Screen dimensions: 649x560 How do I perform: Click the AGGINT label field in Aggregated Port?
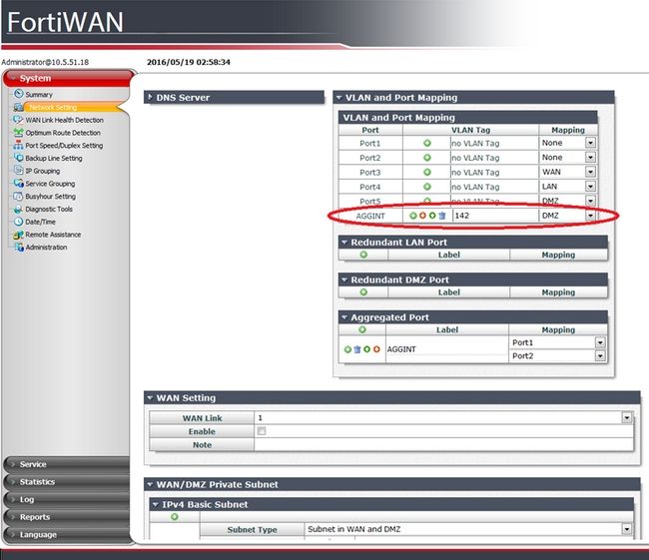[x=446, y=349]
